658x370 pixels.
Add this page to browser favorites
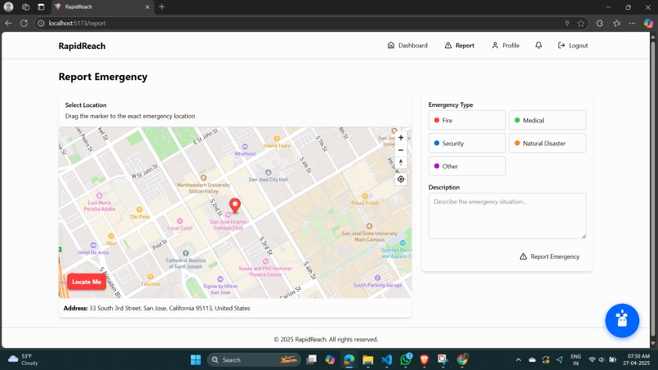tap(580, 23)
